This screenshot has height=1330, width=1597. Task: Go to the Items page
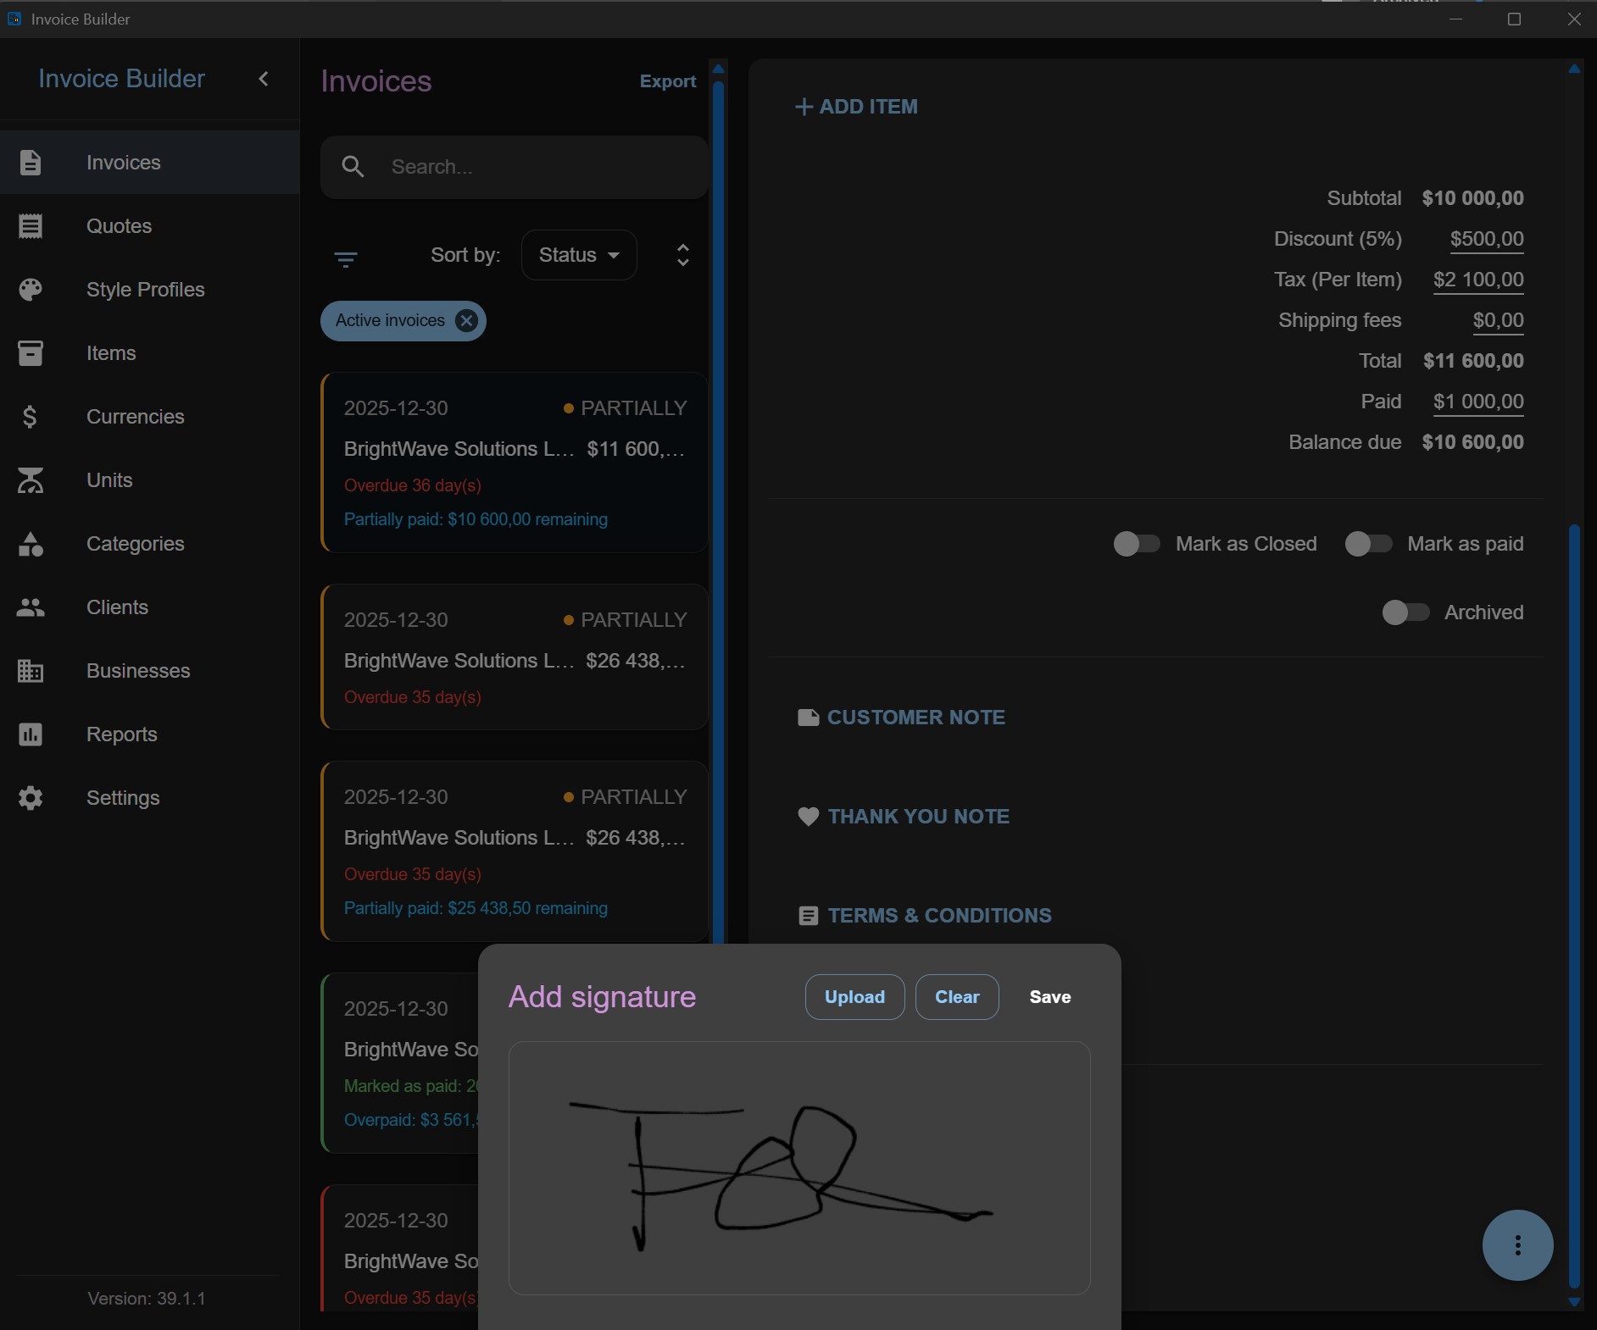[x=149, y=353]
